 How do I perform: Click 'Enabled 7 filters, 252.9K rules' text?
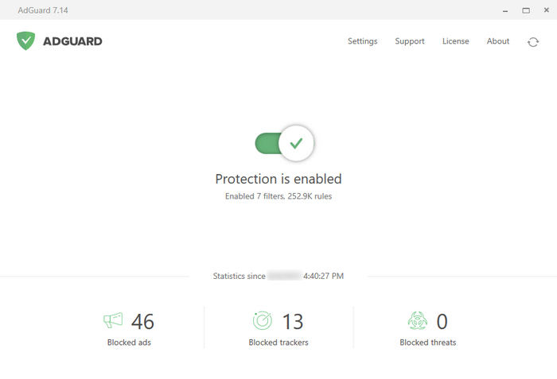[278, 196]
